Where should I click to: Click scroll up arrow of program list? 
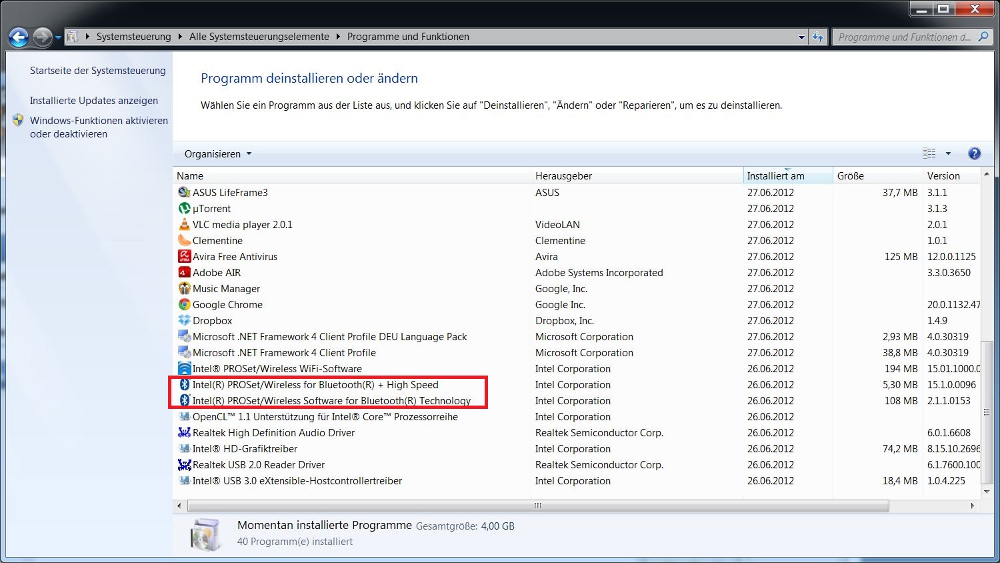[987, 174]
